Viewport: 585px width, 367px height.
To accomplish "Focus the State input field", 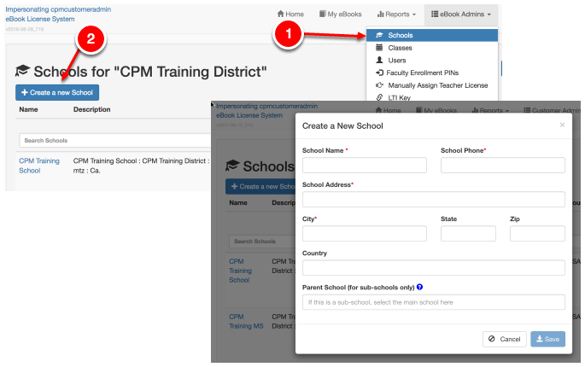I will 468,234.
